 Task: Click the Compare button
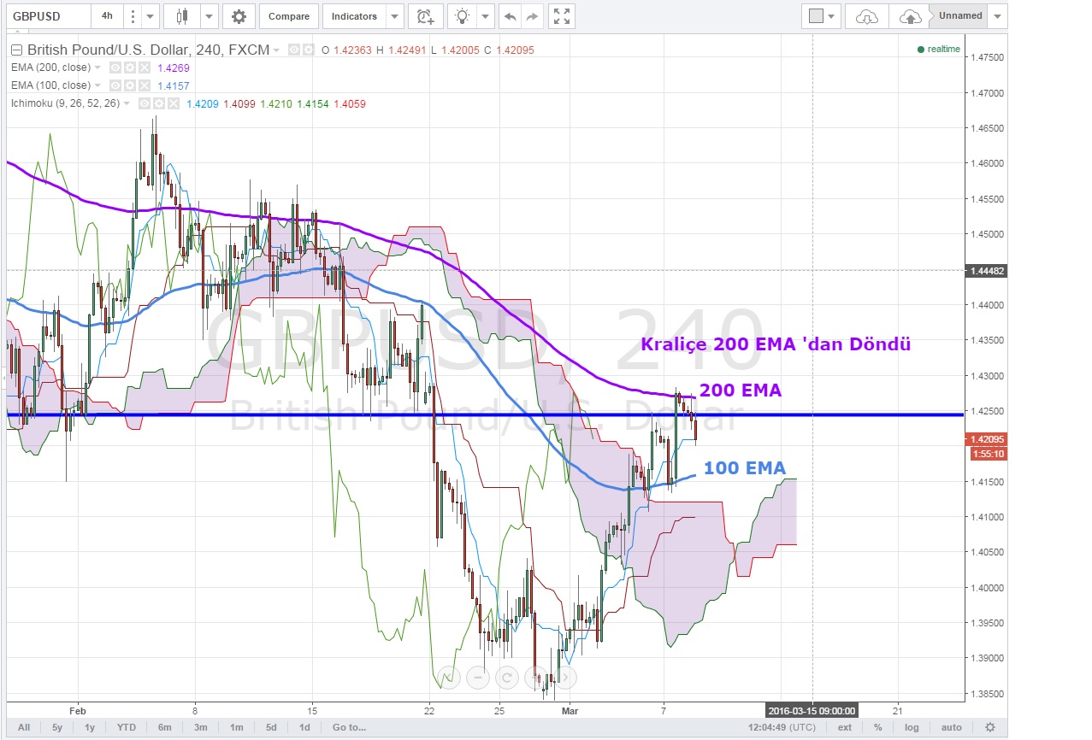coord(288,16)
